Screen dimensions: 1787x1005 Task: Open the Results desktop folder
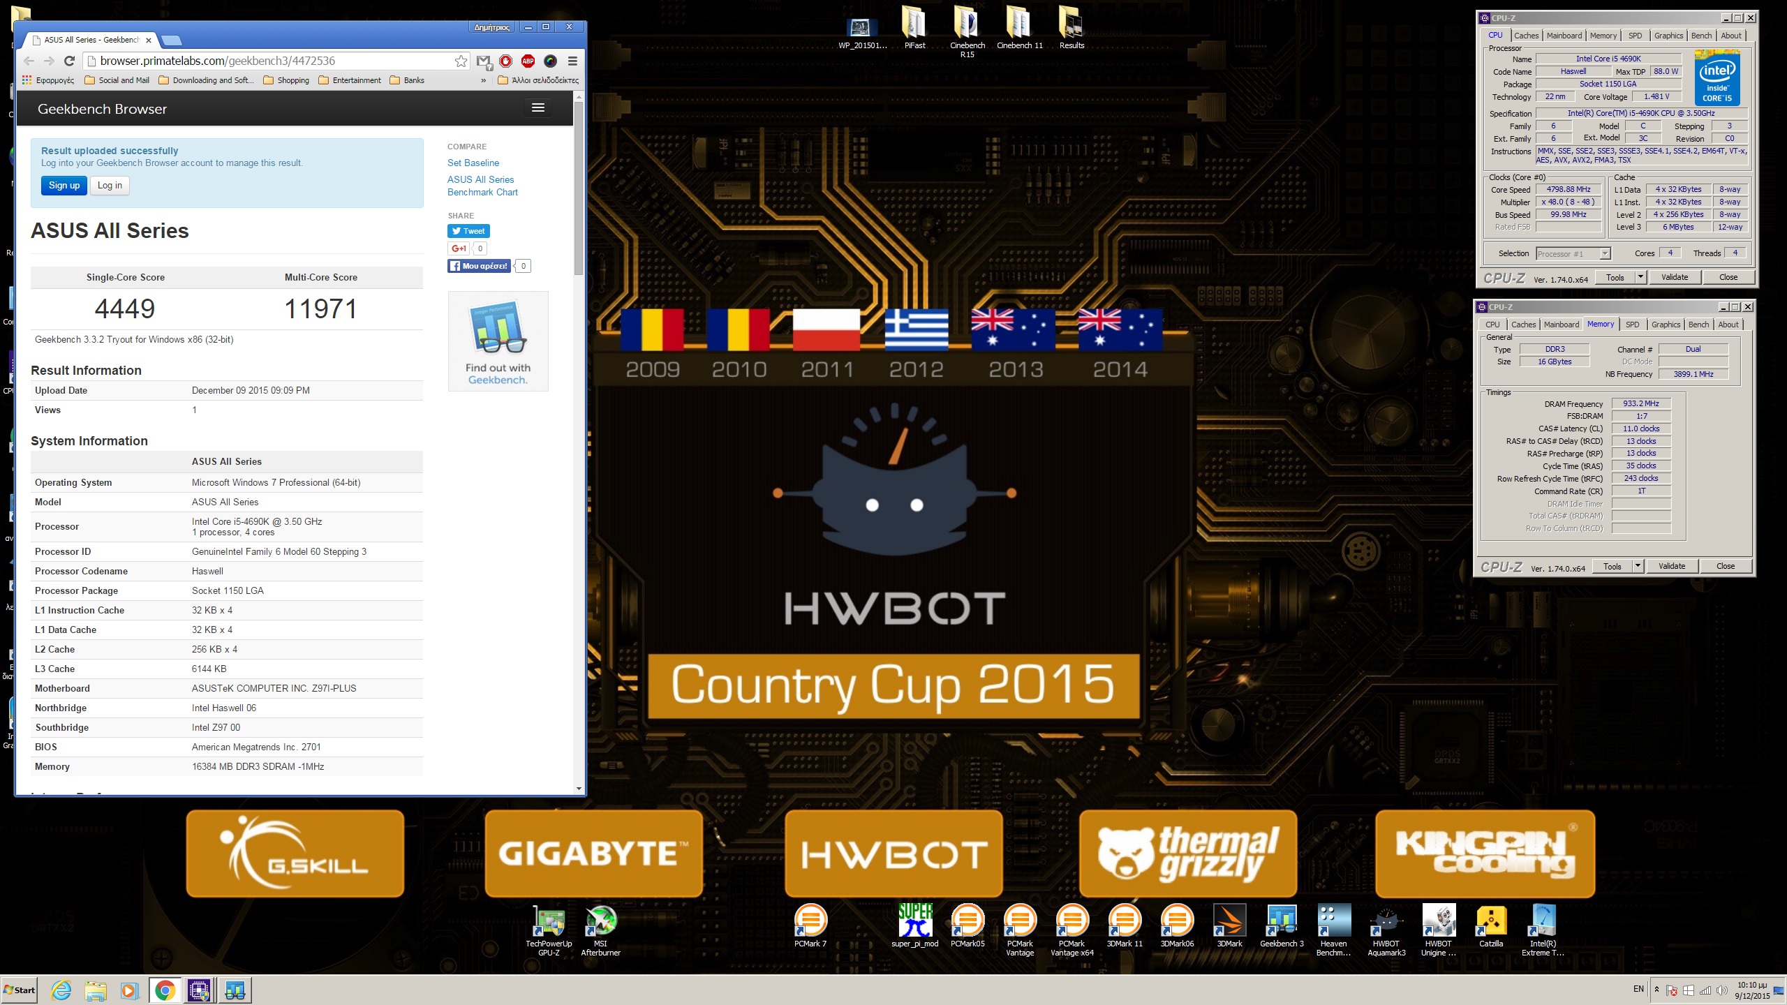point(1072,28)
